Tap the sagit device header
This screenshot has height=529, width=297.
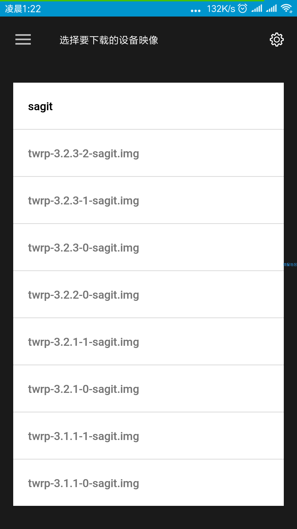tap(148, 106)
